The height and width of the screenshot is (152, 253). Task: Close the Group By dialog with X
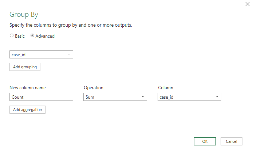248,4
